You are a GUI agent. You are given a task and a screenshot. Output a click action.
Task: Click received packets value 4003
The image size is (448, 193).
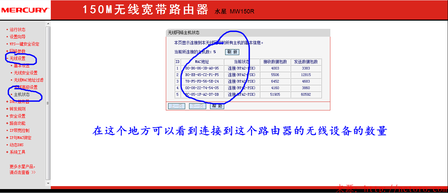point(275,68)
